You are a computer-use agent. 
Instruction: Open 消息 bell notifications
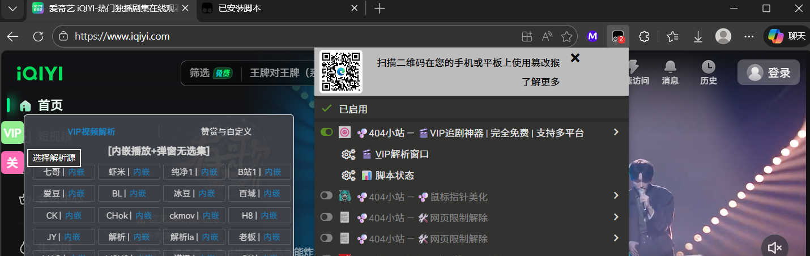[670, 72]
